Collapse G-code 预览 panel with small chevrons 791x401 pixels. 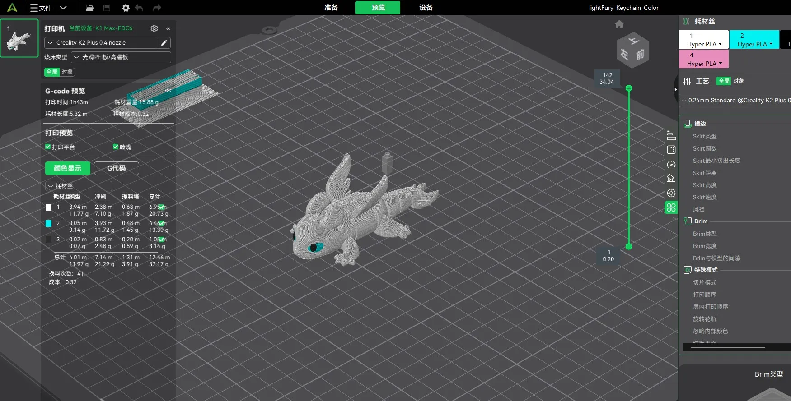coord(168,91)
